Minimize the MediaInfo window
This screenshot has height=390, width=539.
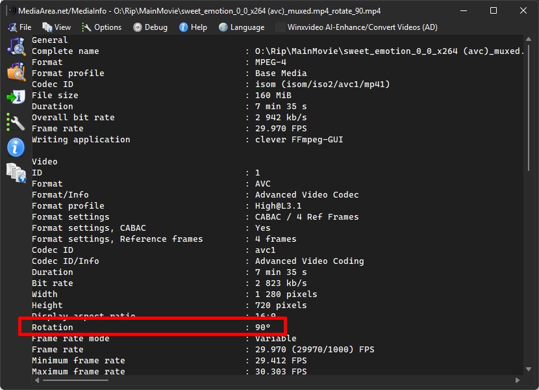pos(464,10)
